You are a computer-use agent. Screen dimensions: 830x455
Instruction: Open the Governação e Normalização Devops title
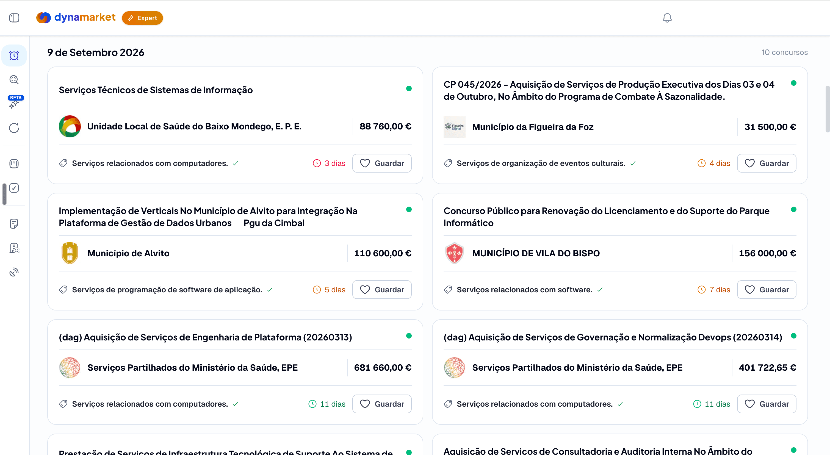pos(613,337)
